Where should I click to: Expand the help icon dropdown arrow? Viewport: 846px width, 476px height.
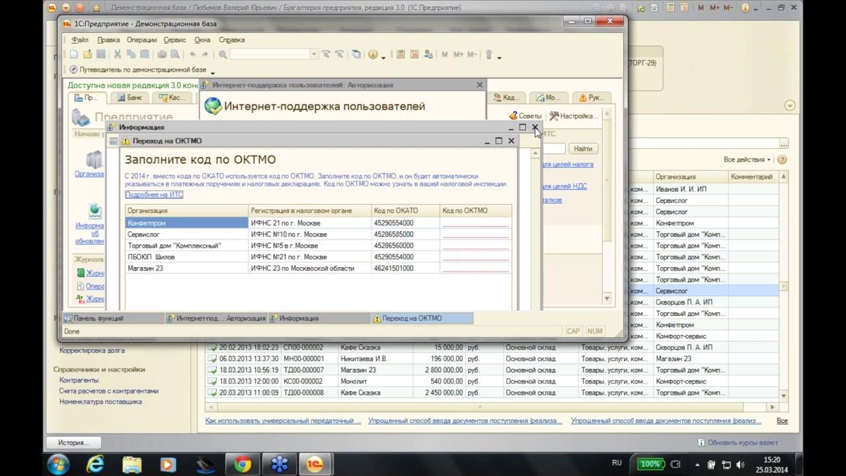click(383, 58)
